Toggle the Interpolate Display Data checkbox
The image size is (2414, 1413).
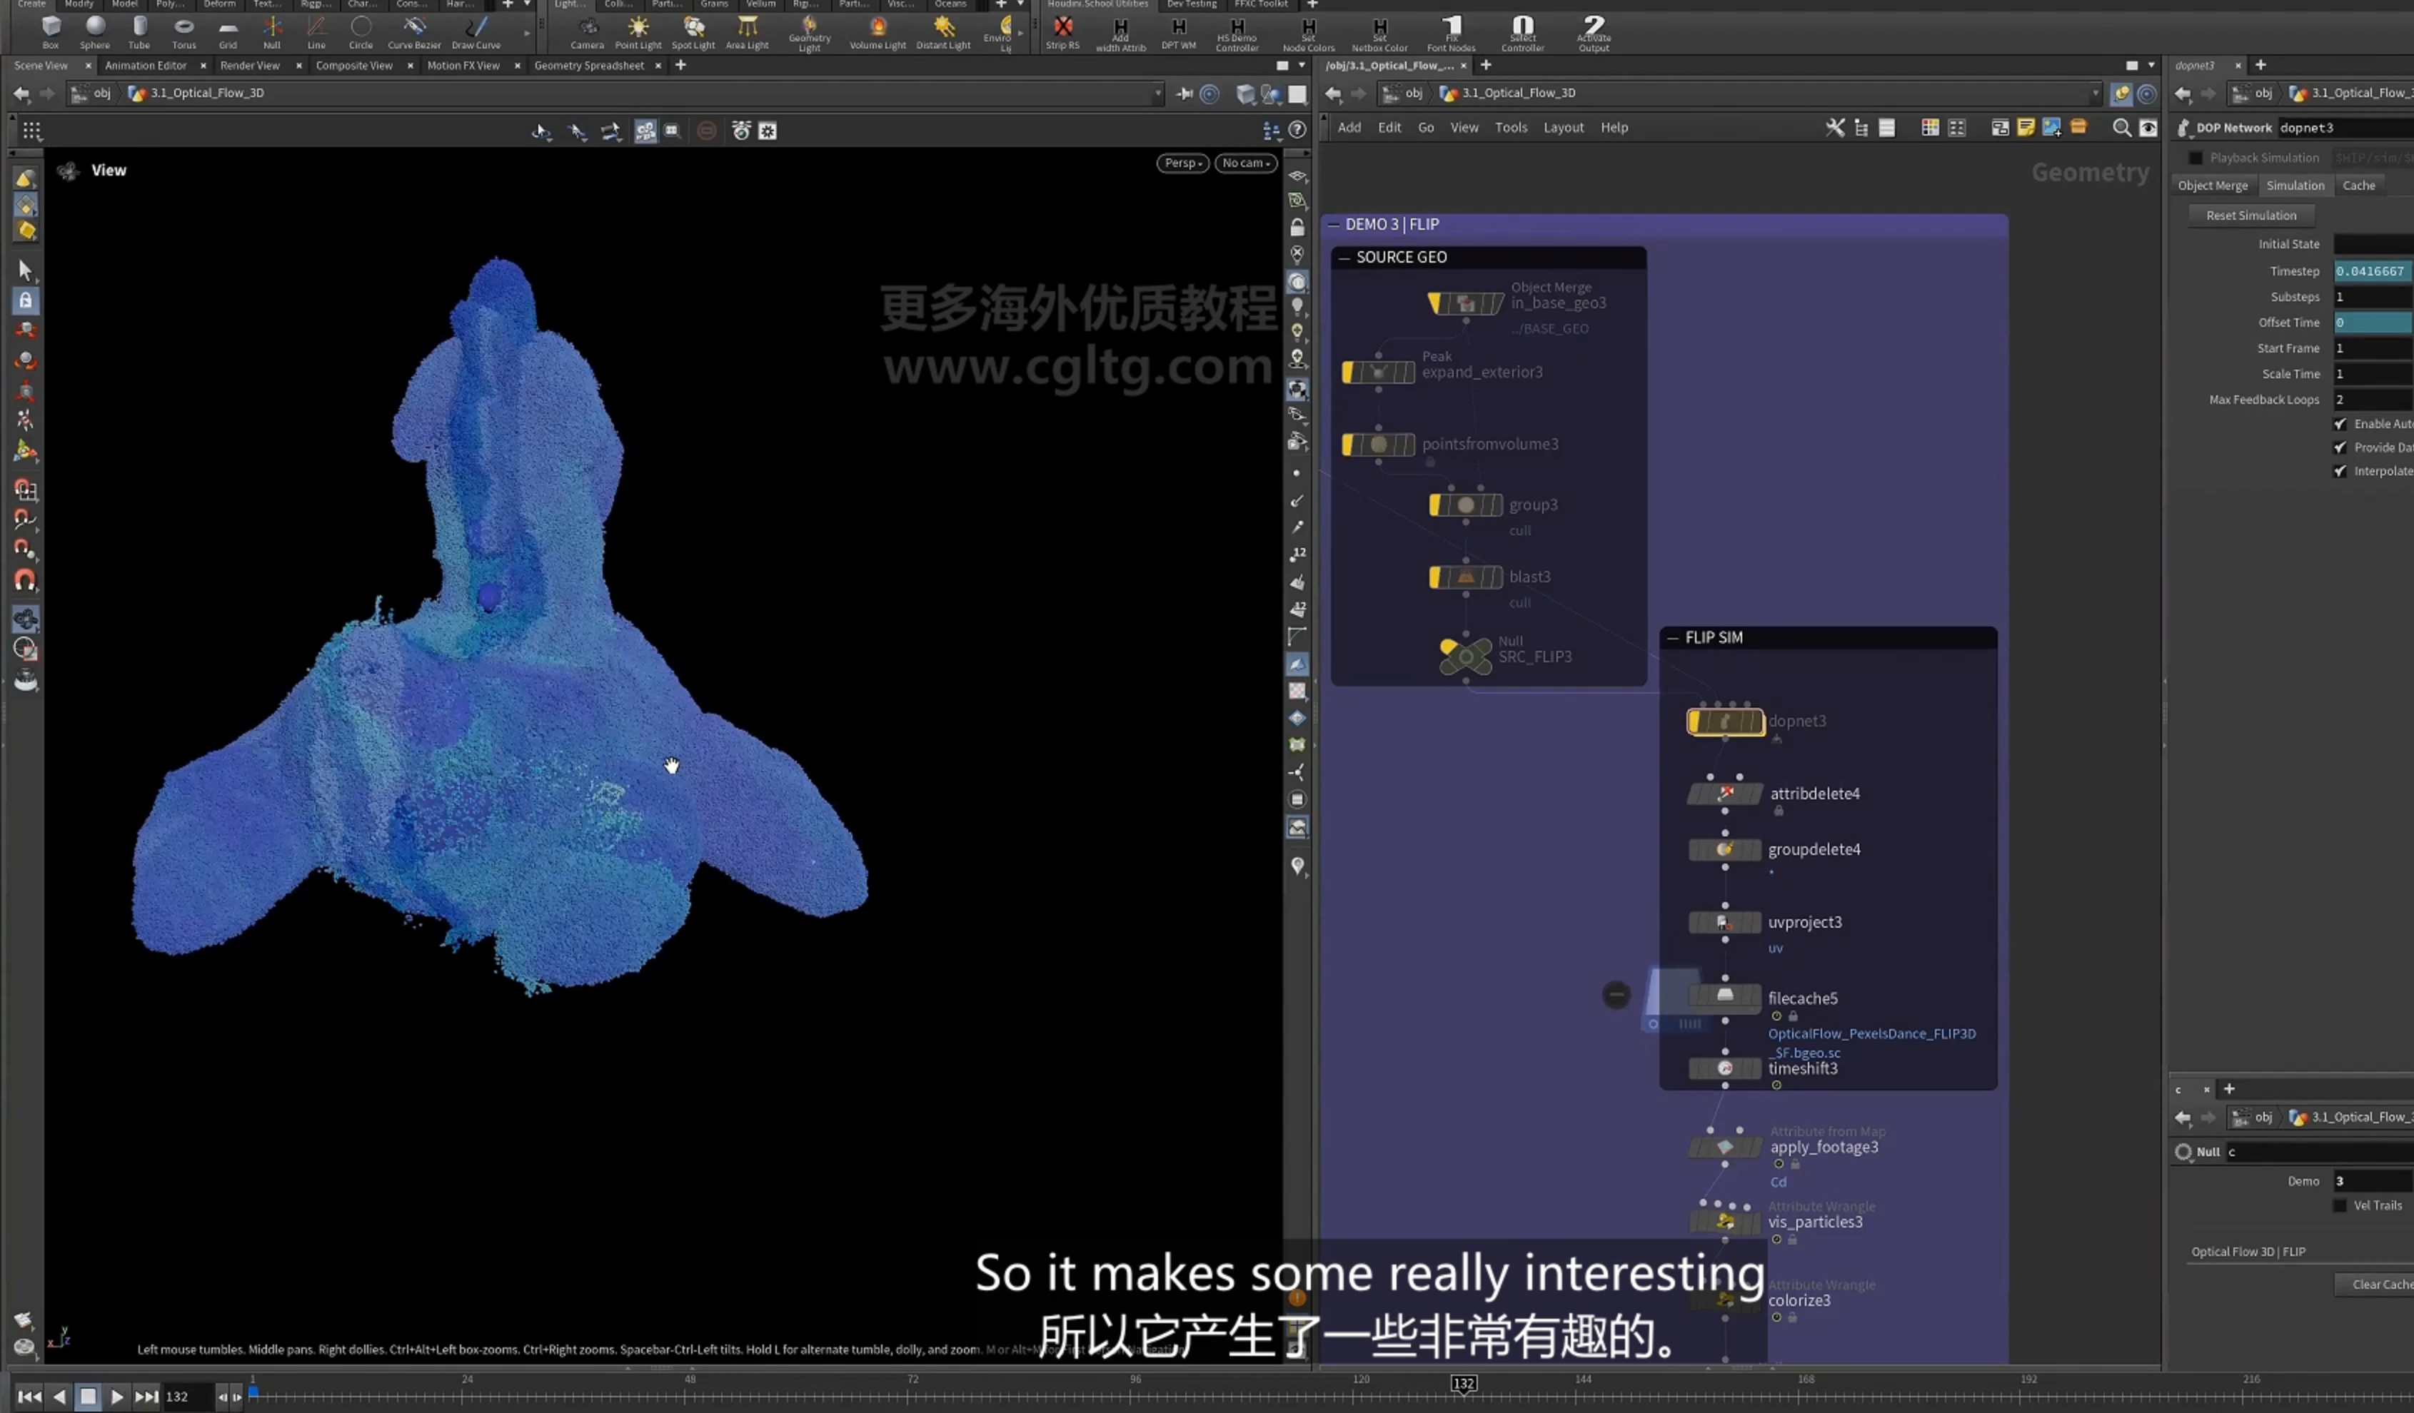pos(2340,471)
